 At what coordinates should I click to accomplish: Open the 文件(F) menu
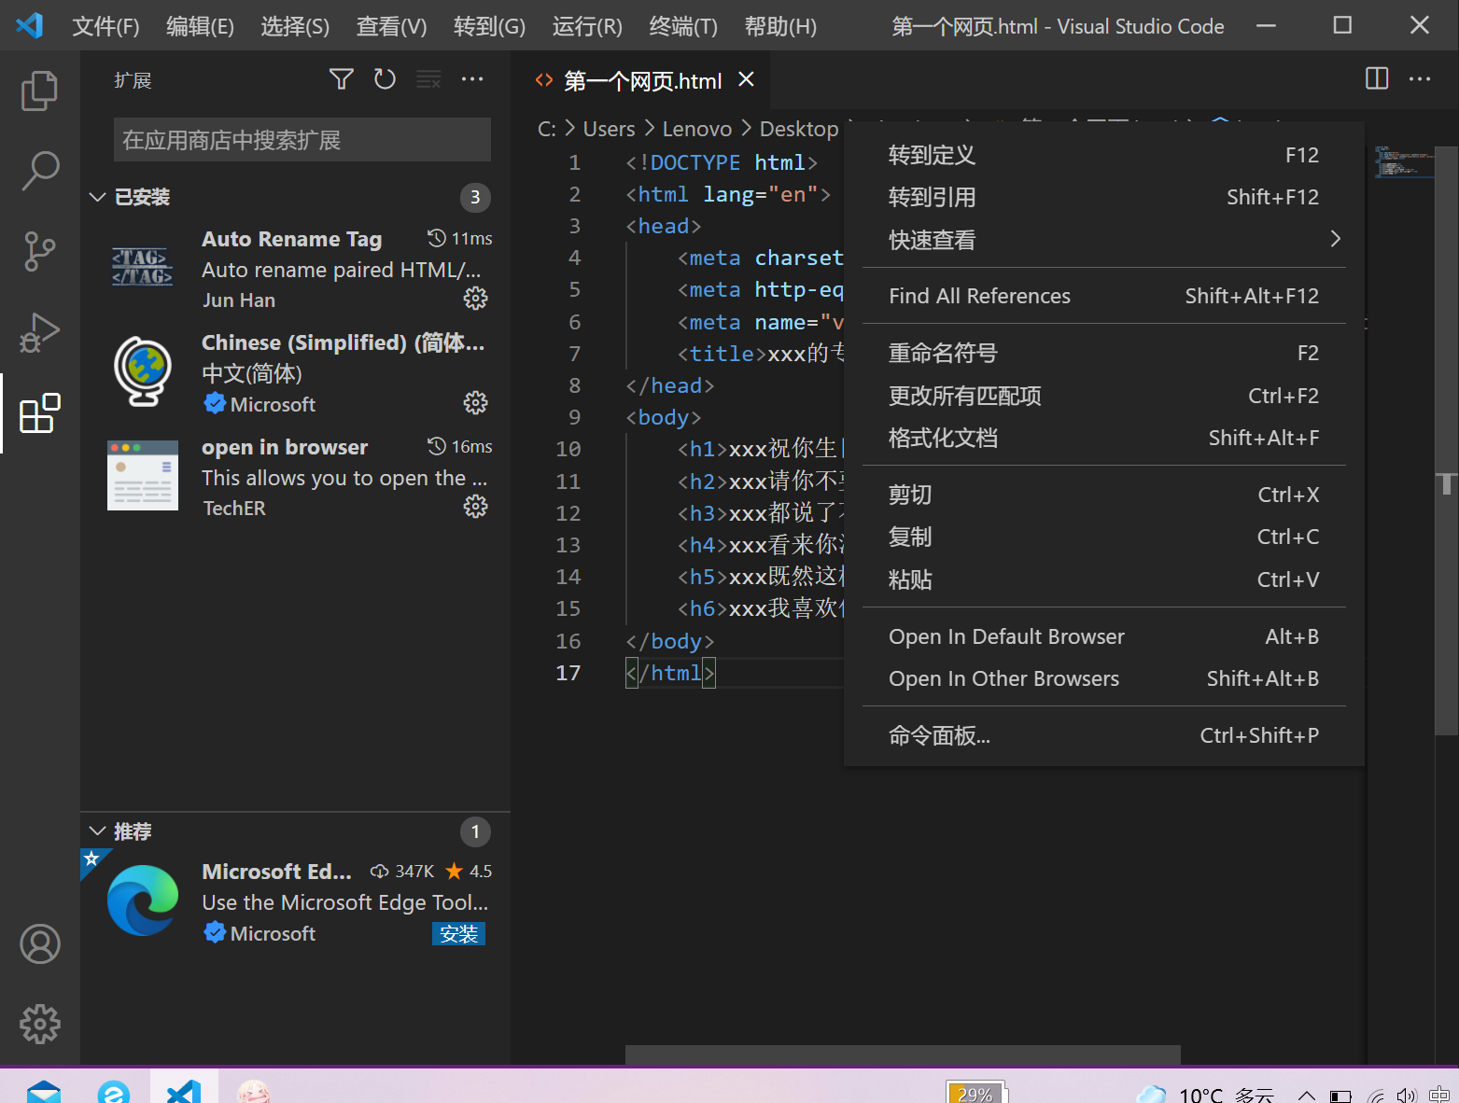pyautogui.click(x=105, y=26)
